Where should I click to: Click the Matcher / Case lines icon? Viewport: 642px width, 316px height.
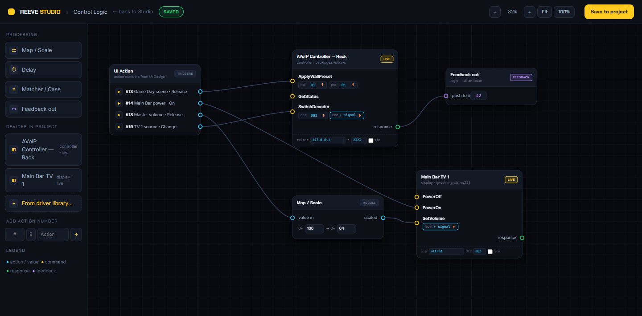point(14,89)
